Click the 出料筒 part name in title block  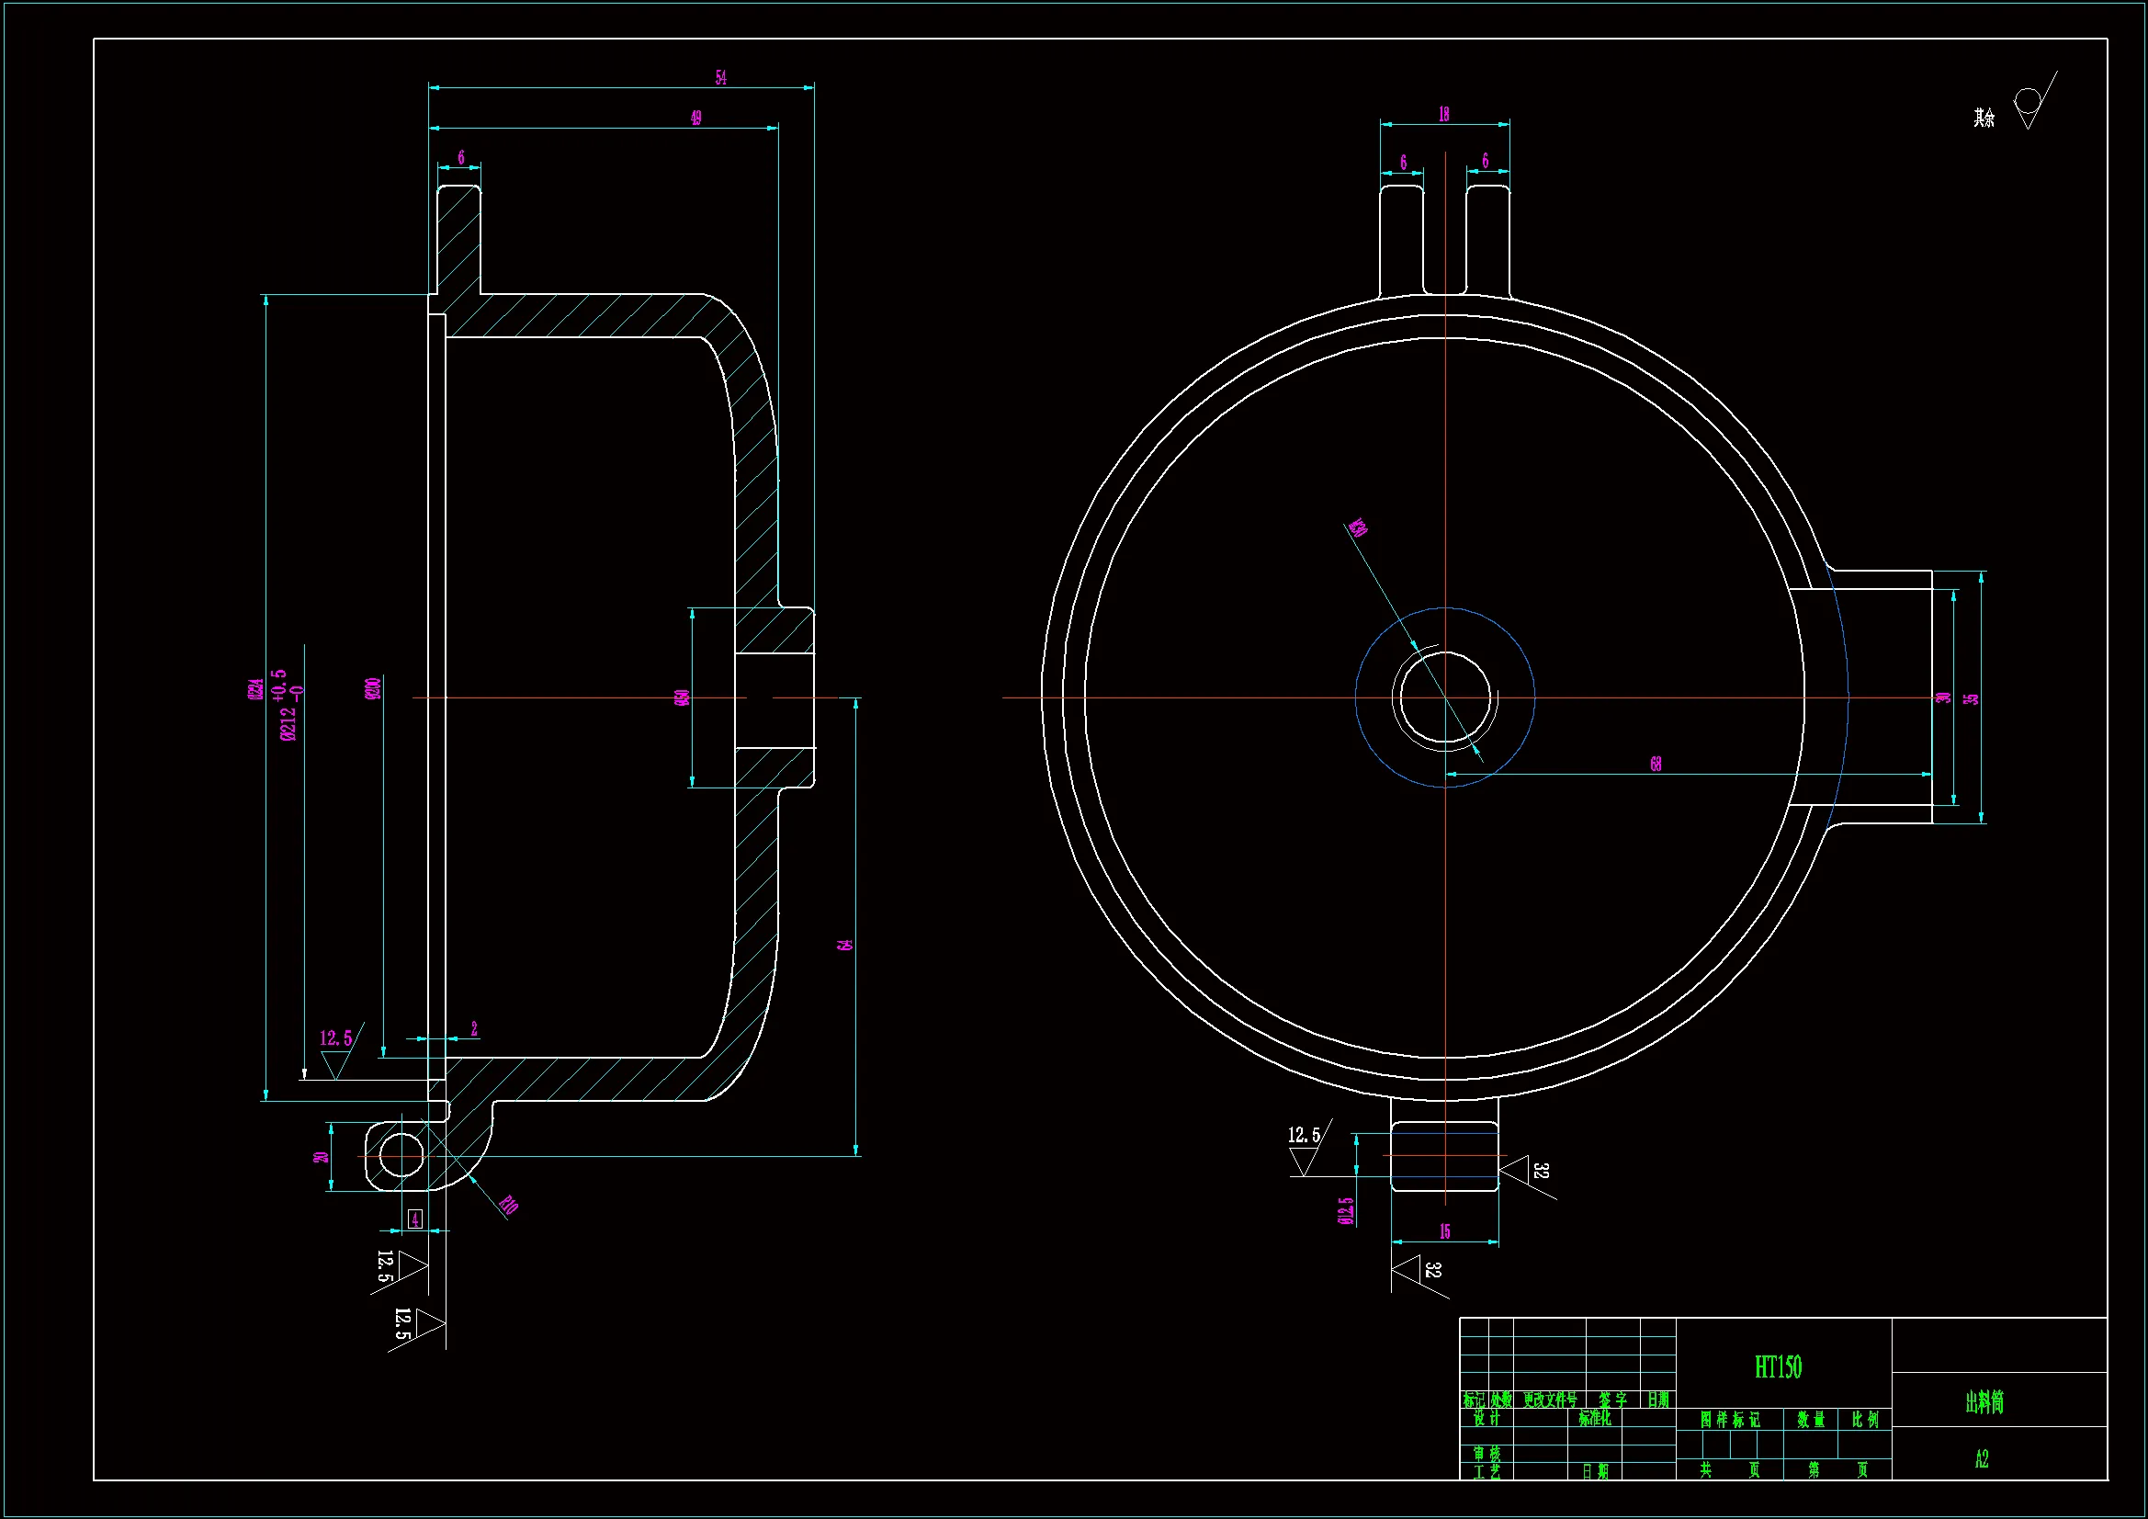(x=1984, y=1401)
